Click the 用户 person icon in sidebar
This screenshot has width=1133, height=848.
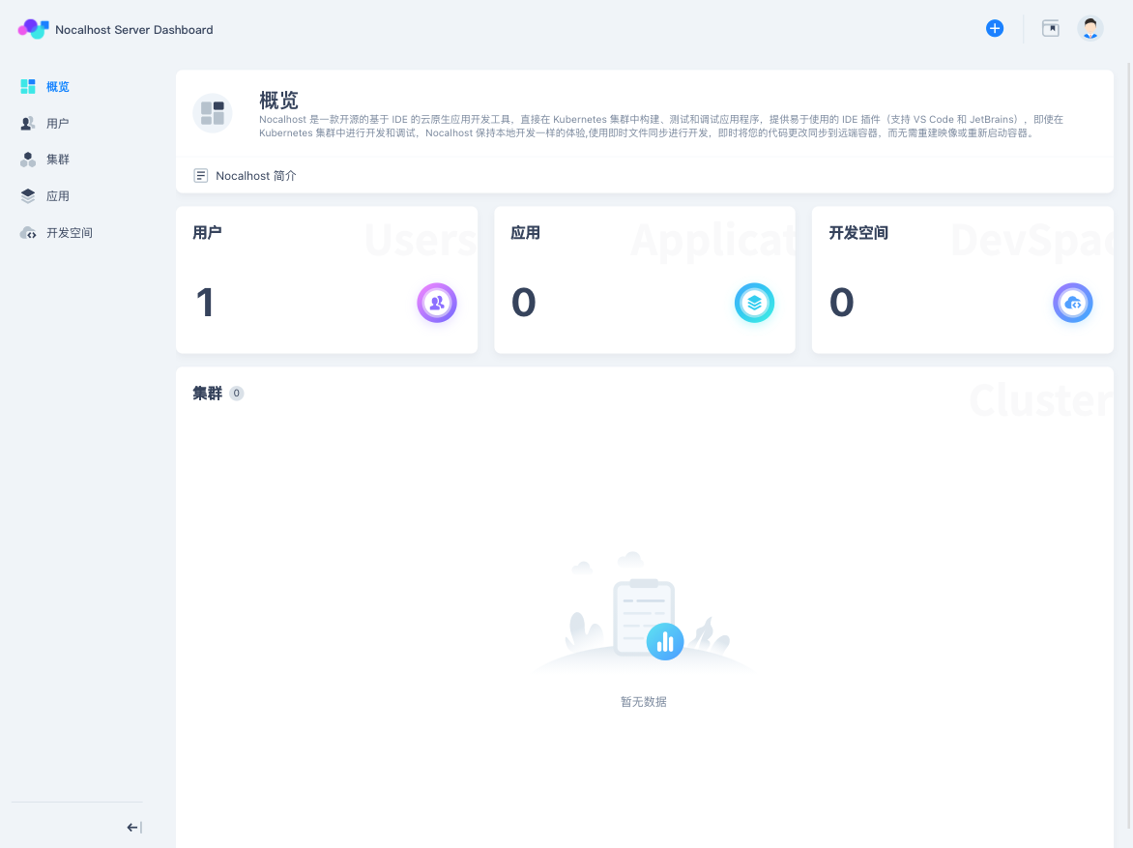click(28, 124)
